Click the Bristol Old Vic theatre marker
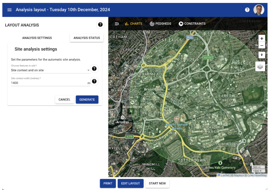The width and height of the screenshot is (269, 192). [x=132, y=102]
